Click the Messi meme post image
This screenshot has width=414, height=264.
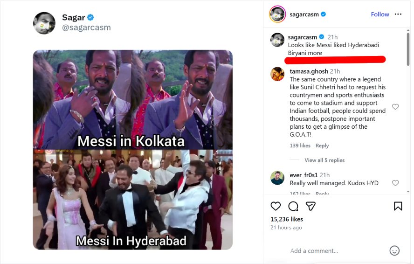132,149
